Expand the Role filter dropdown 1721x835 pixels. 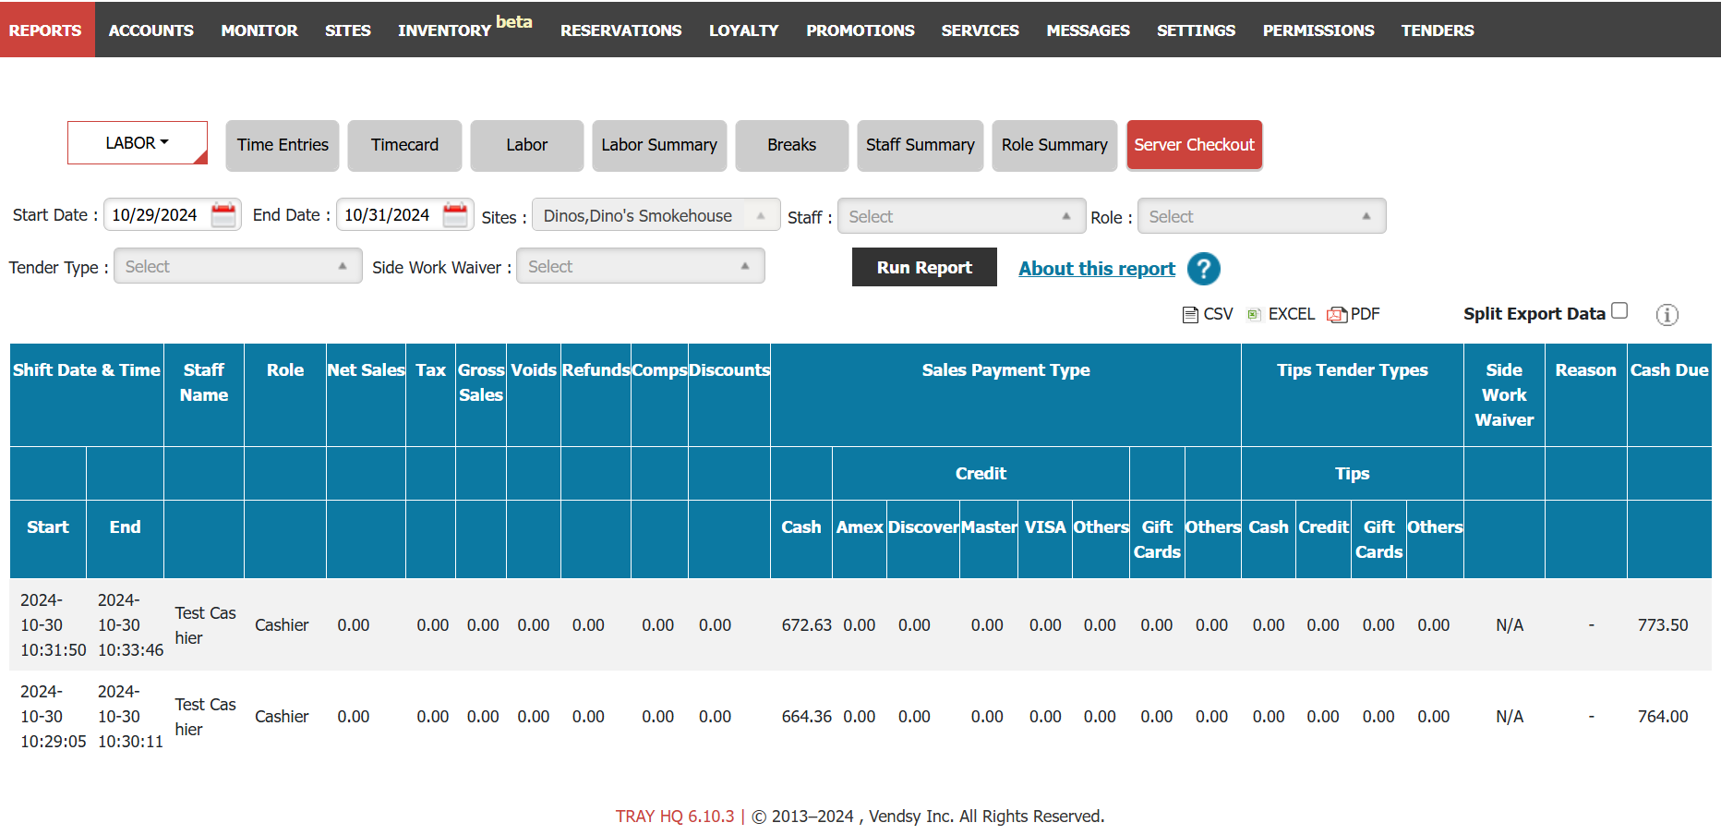[1260, 216]
